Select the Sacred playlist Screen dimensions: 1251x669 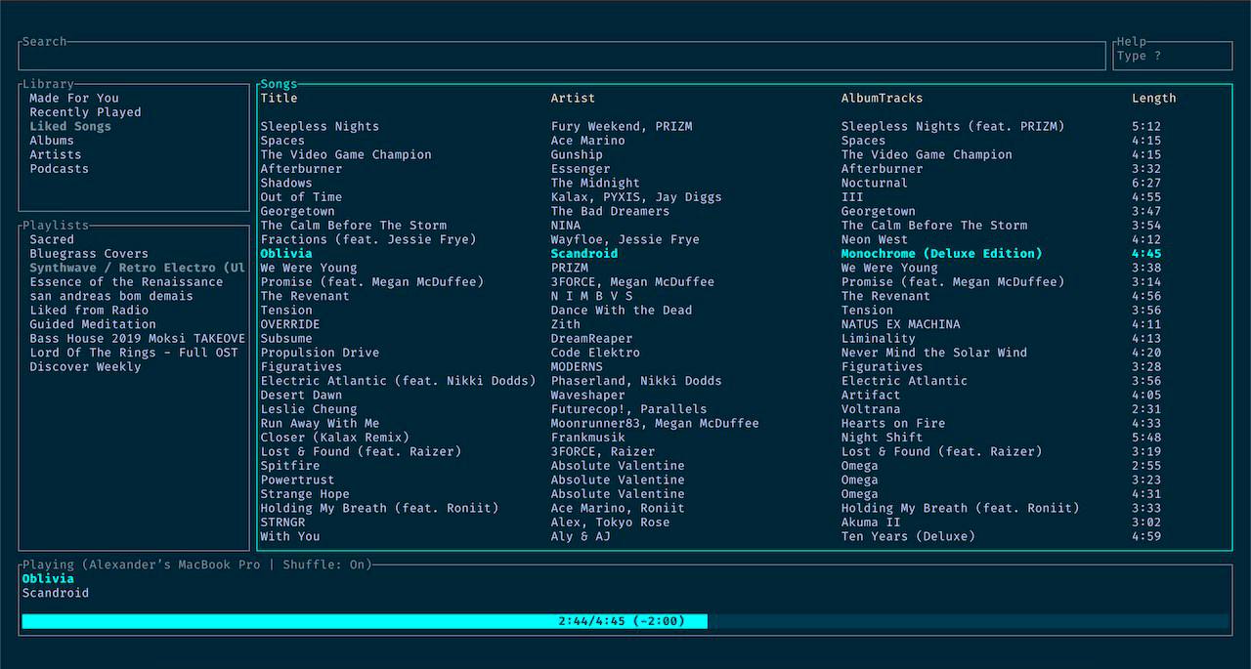click(52, 239)
